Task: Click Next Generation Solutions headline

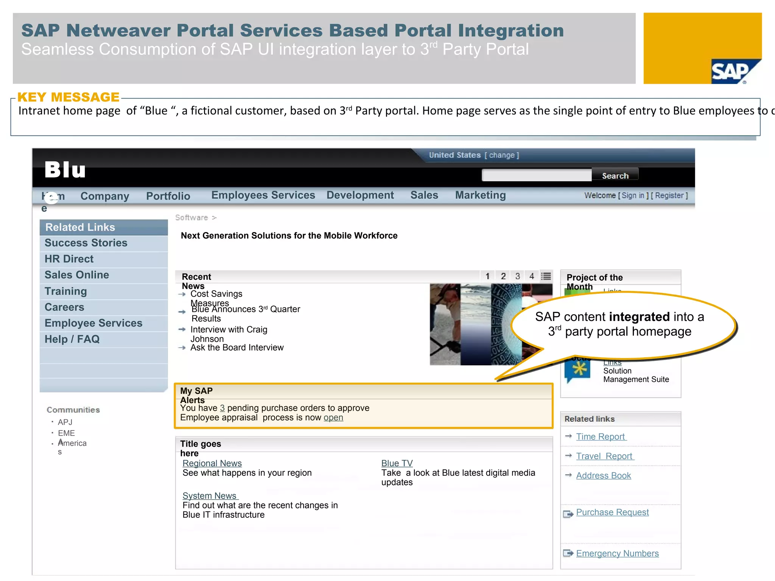Action: coord(289,235)
